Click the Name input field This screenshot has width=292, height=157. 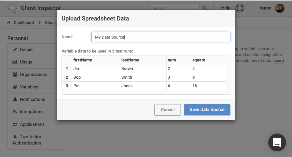pyautogui.click(x=161, y=37)
